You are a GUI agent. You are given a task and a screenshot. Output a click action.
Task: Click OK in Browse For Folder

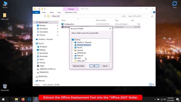[94, 66]
